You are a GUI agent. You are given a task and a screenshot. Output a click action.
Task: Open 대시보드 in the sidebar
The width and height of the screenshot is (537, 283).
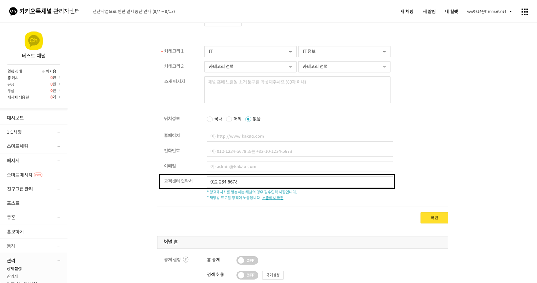(15, 118)
